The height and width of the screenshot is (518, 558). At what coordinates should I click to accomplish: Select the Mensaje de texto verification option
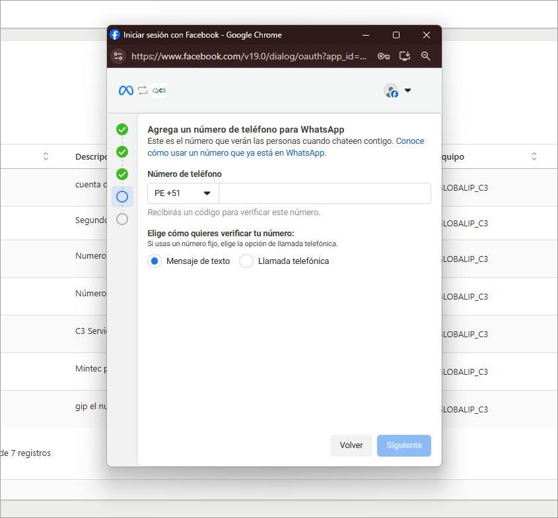coord(154,261)
